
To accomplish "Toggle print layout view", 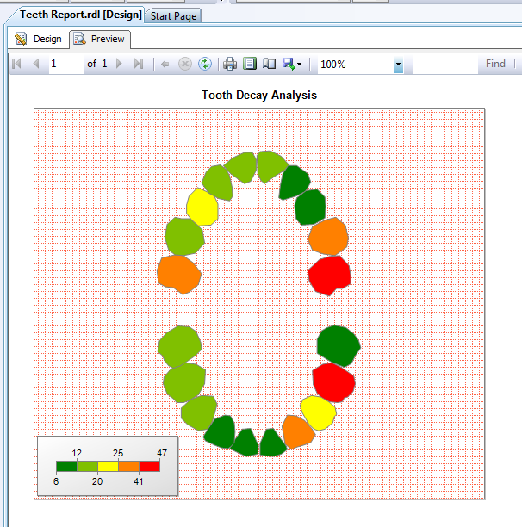I will tap(250, 64).
